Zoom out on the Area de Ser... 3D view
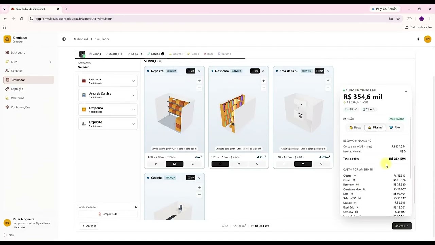This screenshot has height=245, width=435. coord(328,88)
